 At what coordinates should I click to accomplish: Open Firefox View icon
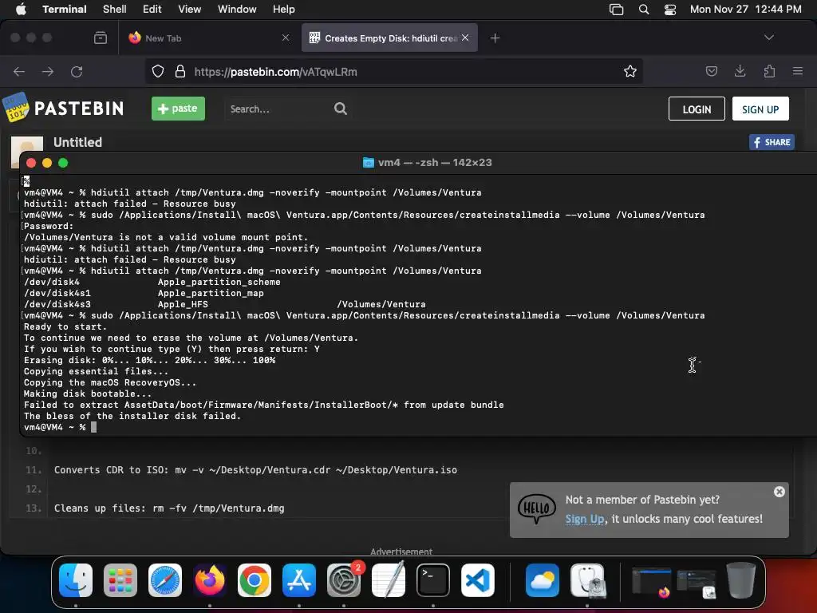tap(101, 38)
